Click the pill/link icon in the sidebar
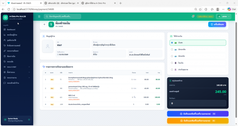The width and height of the screenshot is (238, 126). [5, 51]
